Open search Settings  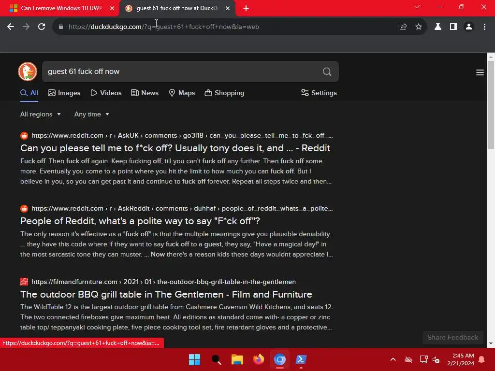[x=319, y=93]
